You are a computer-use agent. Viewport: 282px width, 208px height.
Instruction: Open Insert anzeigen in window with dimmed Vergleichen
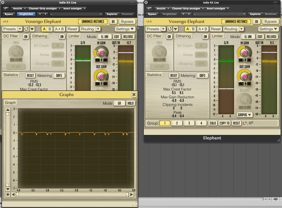tap(217, 8)
